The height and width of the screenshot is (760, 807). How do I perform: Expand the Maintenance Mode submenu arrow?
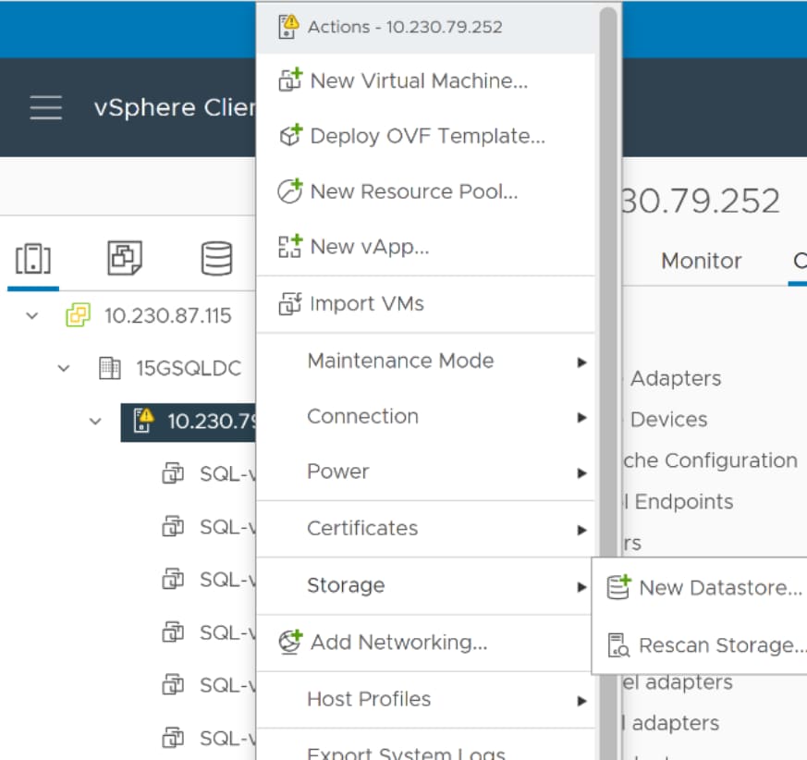point(581,362)
